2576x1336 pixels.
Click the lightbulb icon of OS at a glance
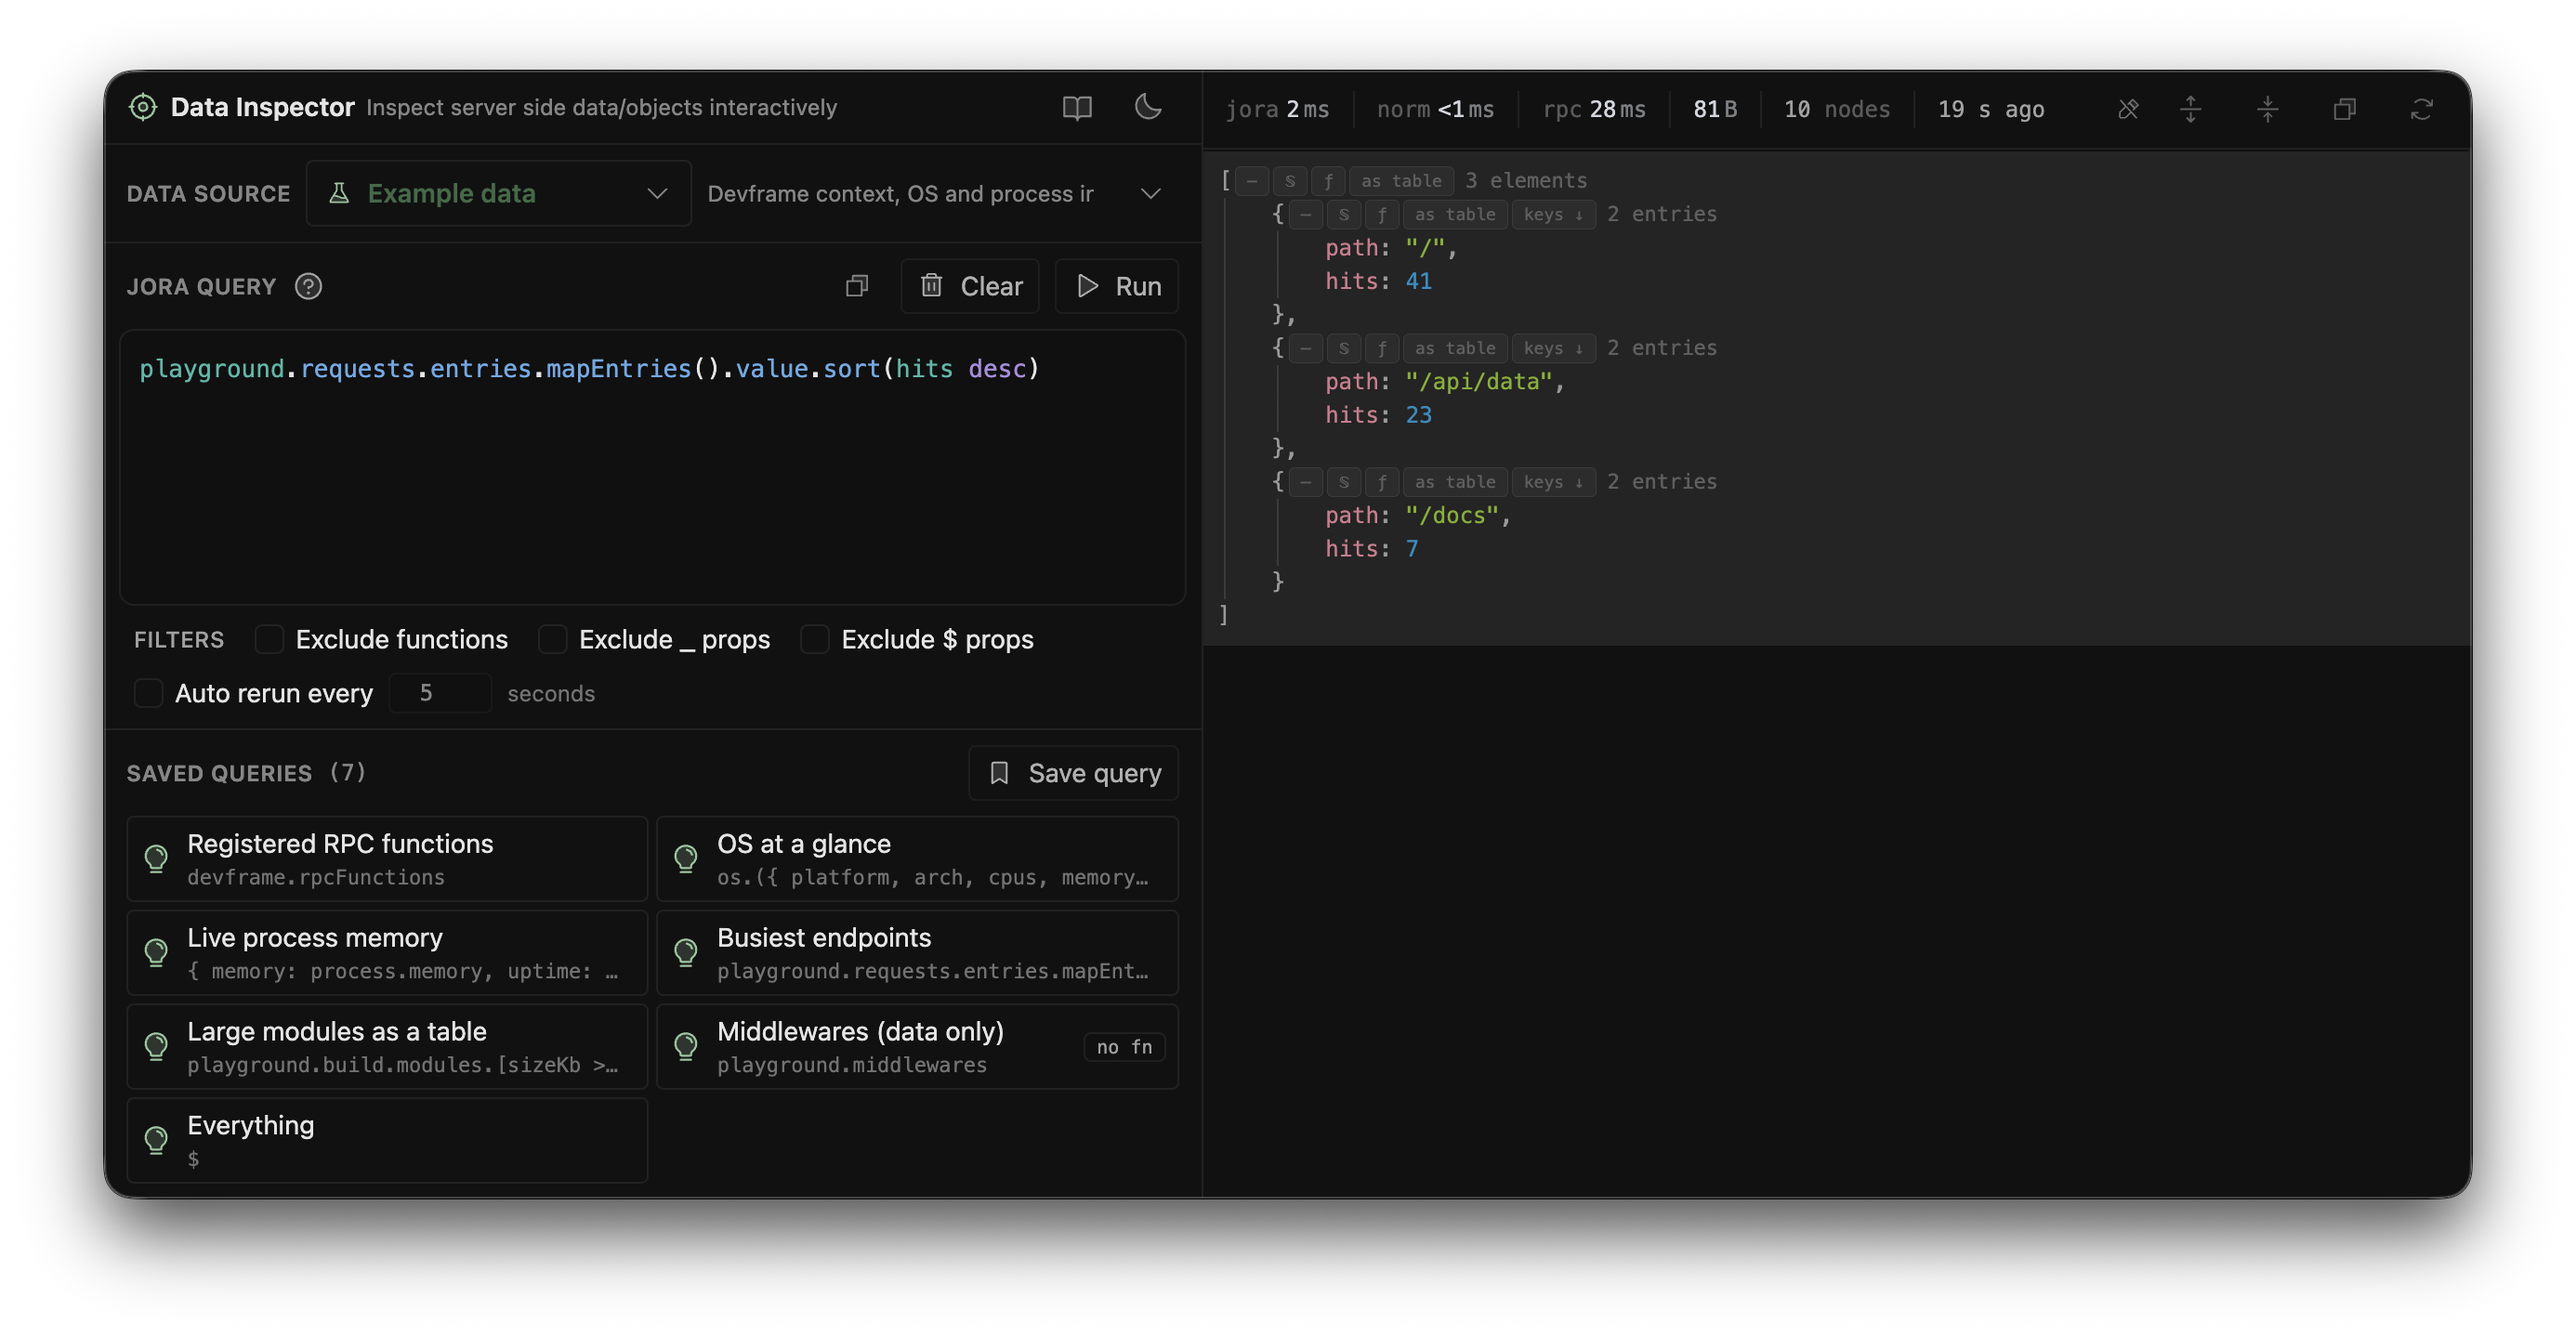click(686, 859)
